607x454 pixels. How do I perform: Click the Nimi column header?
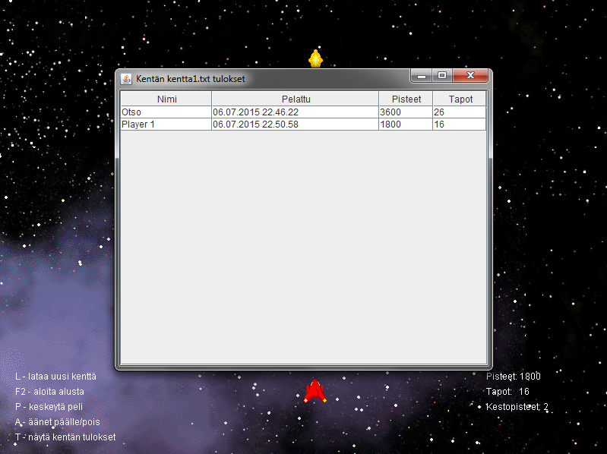tap(166, 99)
